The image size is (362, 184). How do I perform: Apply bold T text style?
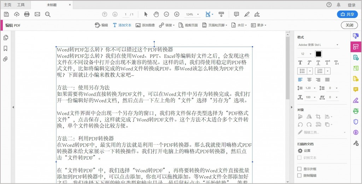click(300, 63)
